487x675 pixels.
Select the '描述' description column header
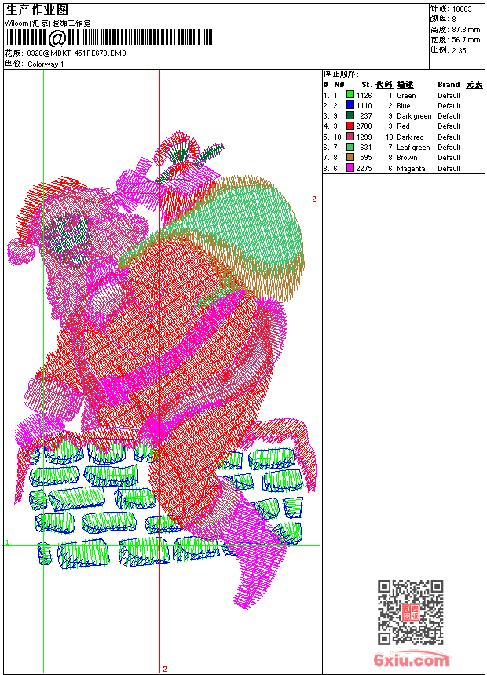pos(405,85)
